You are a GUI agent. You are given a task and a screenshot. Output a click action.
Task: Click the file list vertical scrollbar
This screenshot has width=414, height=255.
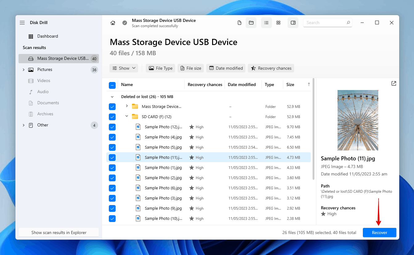pyautogui.click(x=314, y=129)
